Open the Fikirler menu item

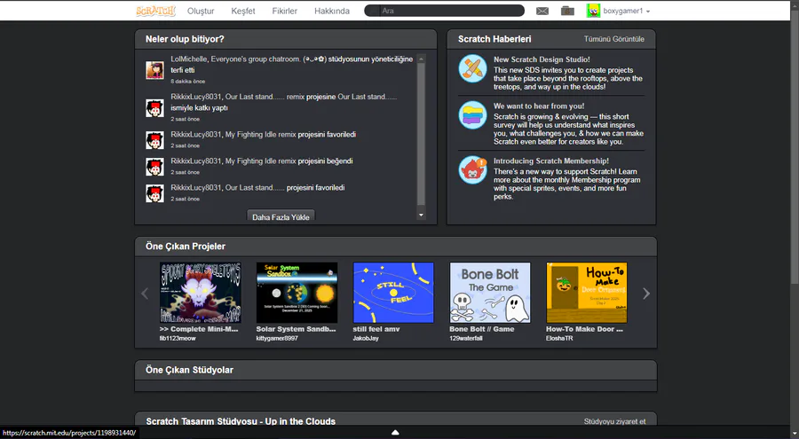pos(284,11)
